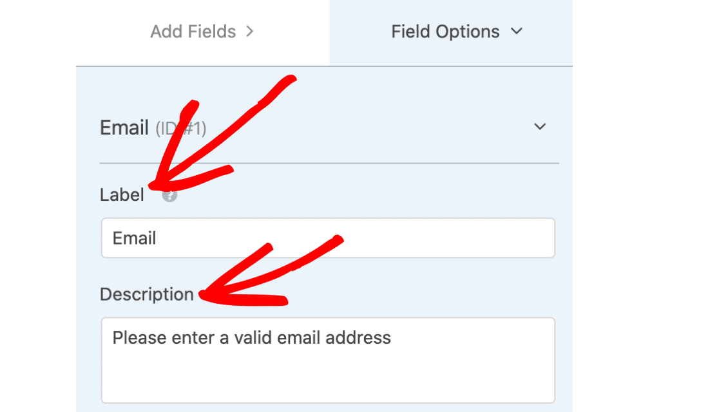This screenshot has width=719, height=412.
Task: Click the (ID #1) field identifier text
Action: tap(181, 129)
